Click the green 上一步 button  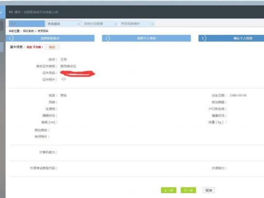click(169, 190)
